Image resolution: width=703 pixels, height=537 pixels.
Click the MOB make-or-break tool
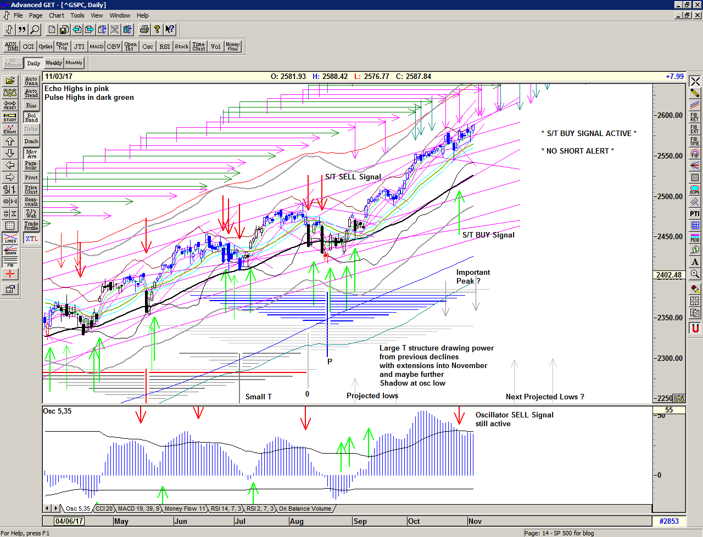[695, 238]
